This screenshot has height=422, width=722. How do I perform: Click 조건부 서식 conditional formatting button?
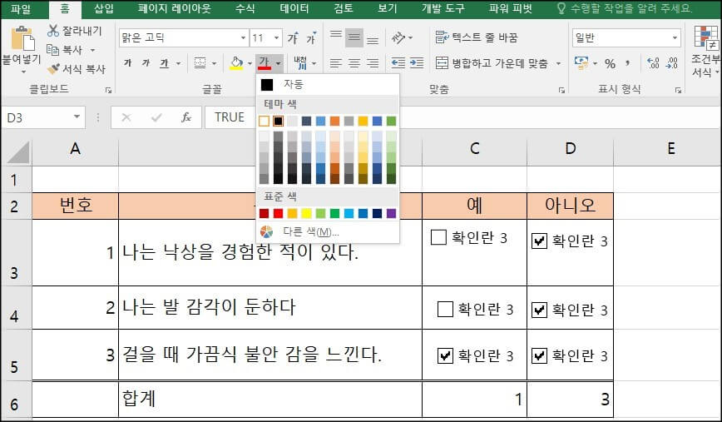click(705, 52)
